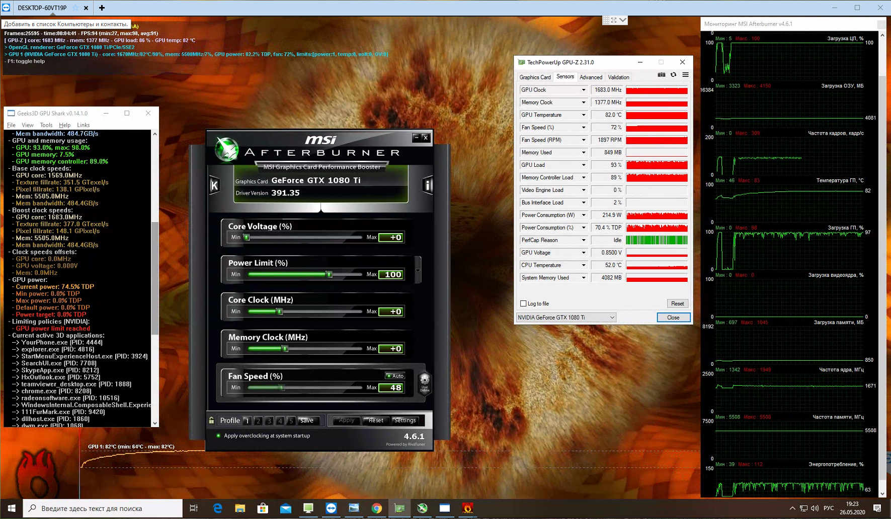Screen dimensions: 891x519
Task: Open the Links menu in GPU Shark
Action: click(84, 125)
